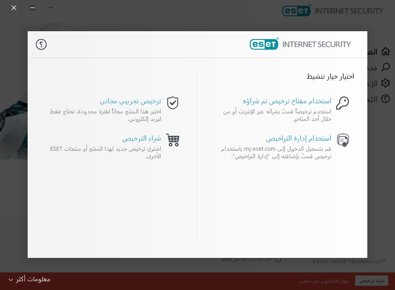
Task: Choose the ترخيص تجريبي مجاني link
Action: (130, 101)
